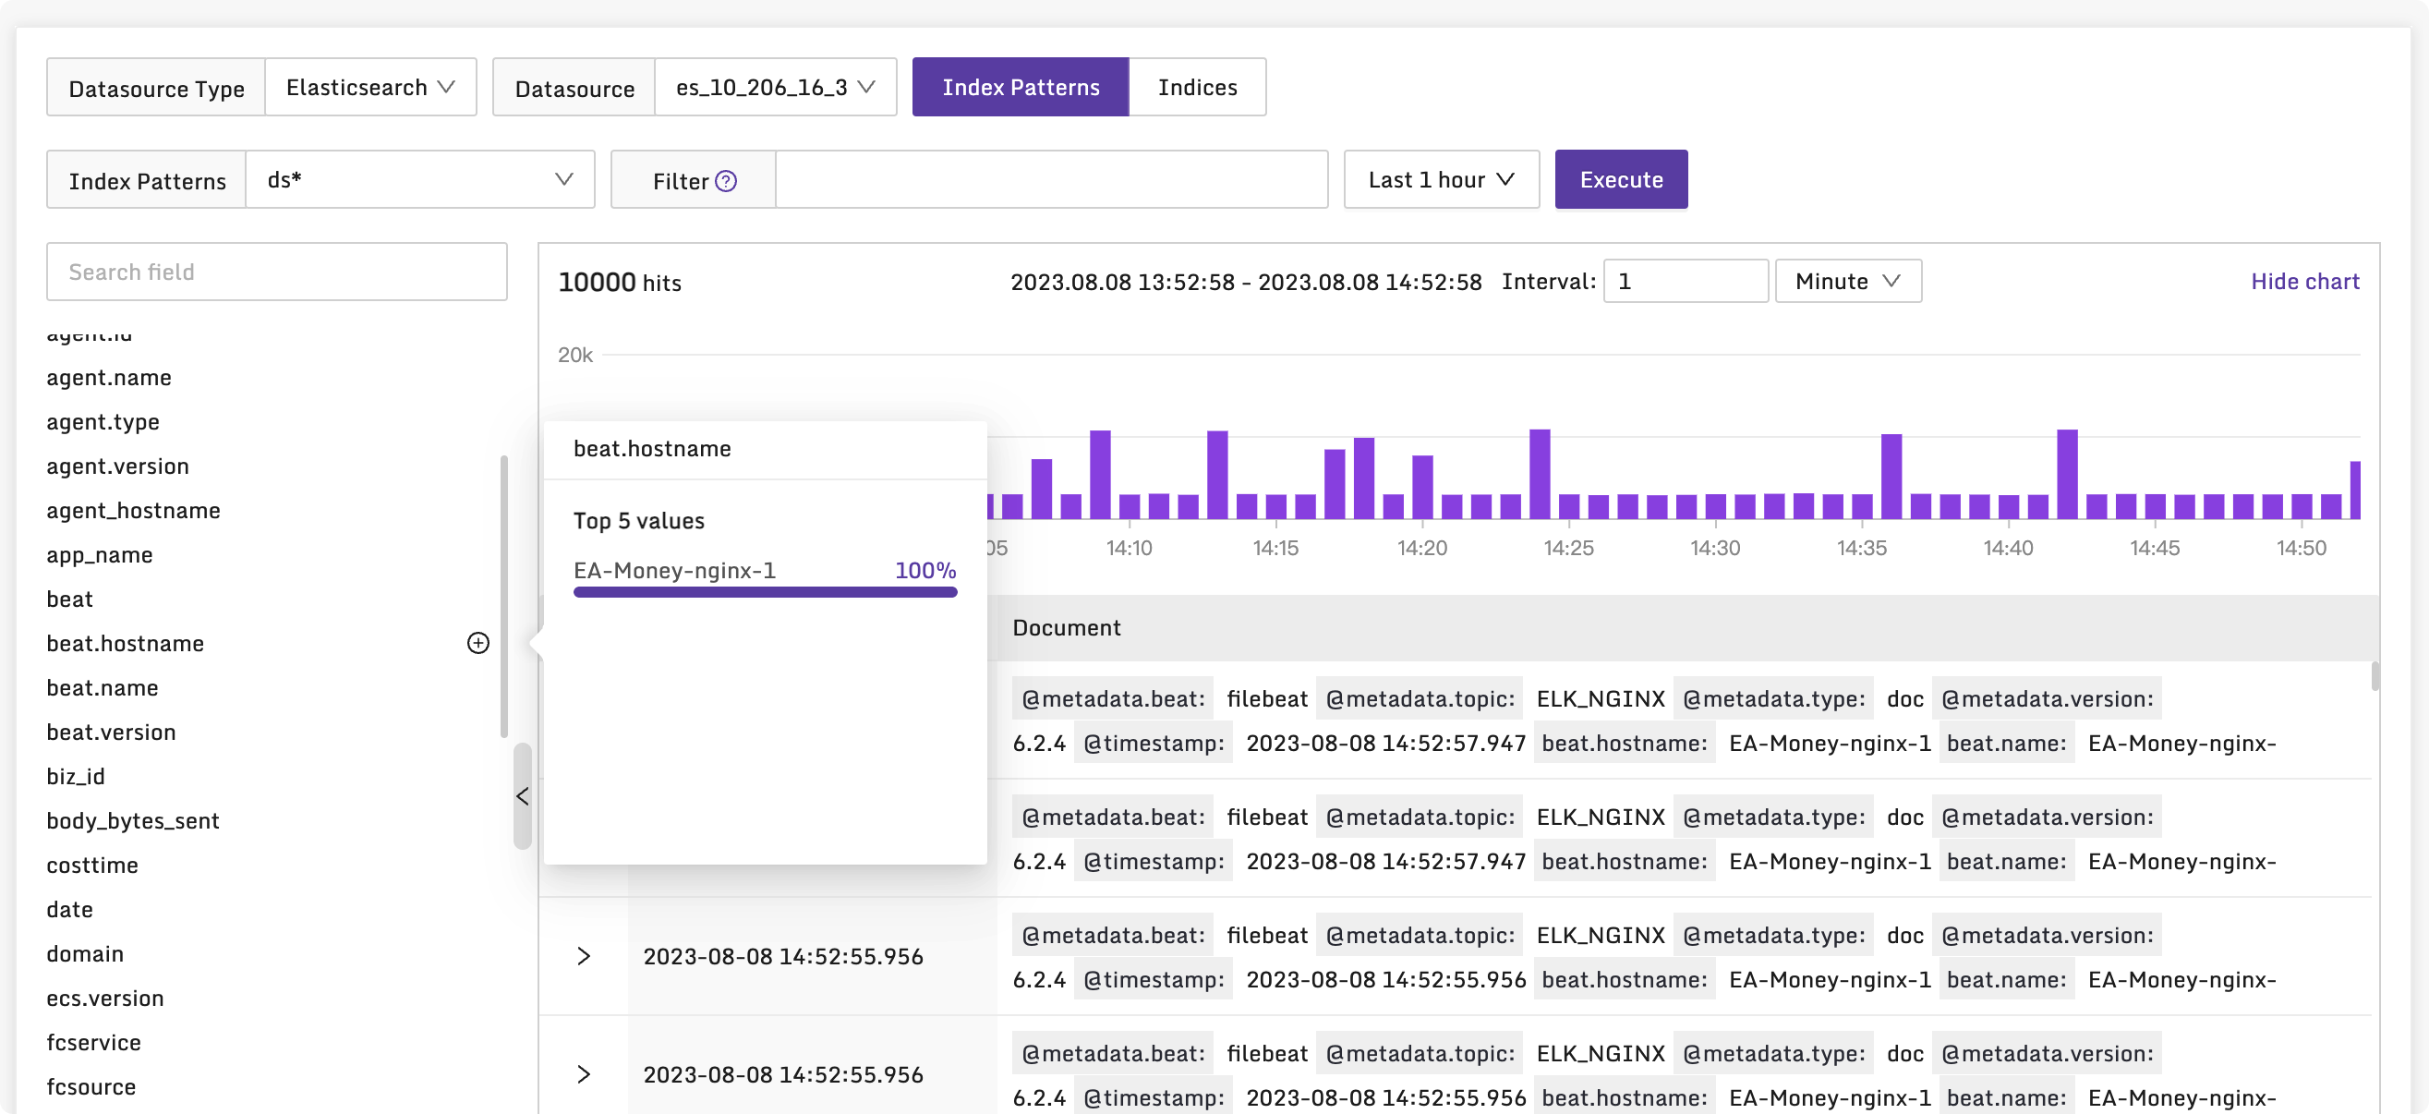Select the agent.type field
Screen dimensions: 2429x1114
[x=103, y=421]
